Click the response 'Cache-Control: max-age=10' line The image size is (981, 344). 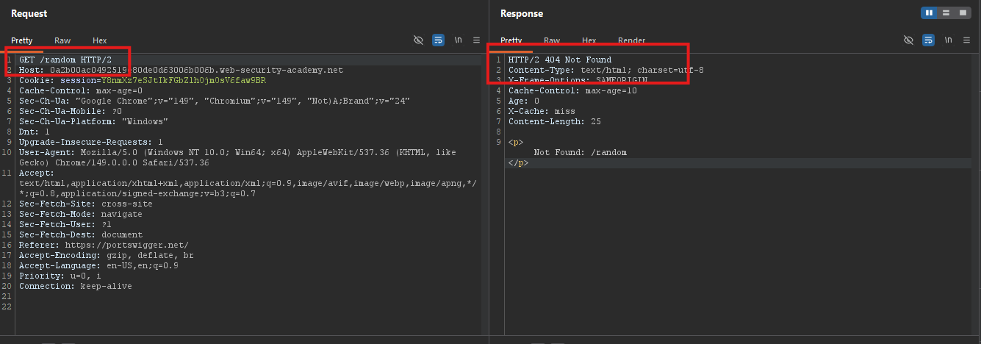pyautogui.click(x=572, y=90)
